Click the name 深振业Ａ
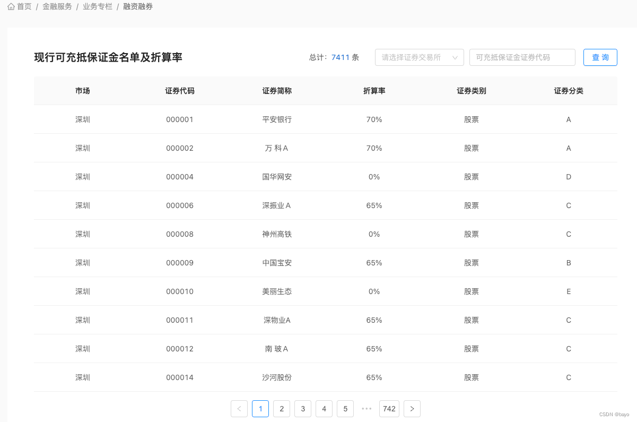Viewport: 637px width, 422px height. [x=277, y=205]
